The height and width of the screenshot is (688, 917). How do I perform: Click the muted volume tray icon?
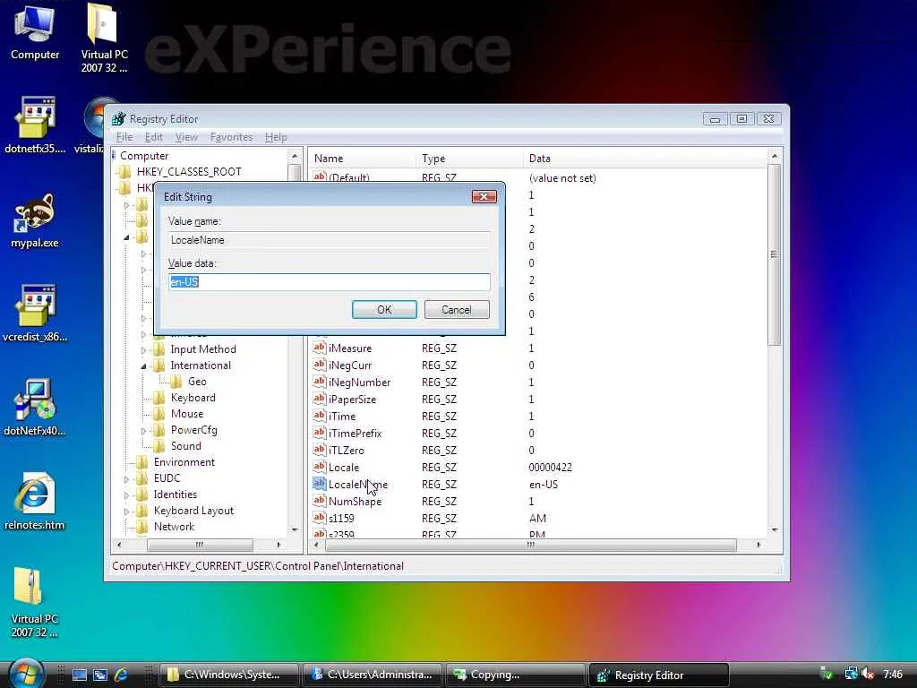coord(869,674)
